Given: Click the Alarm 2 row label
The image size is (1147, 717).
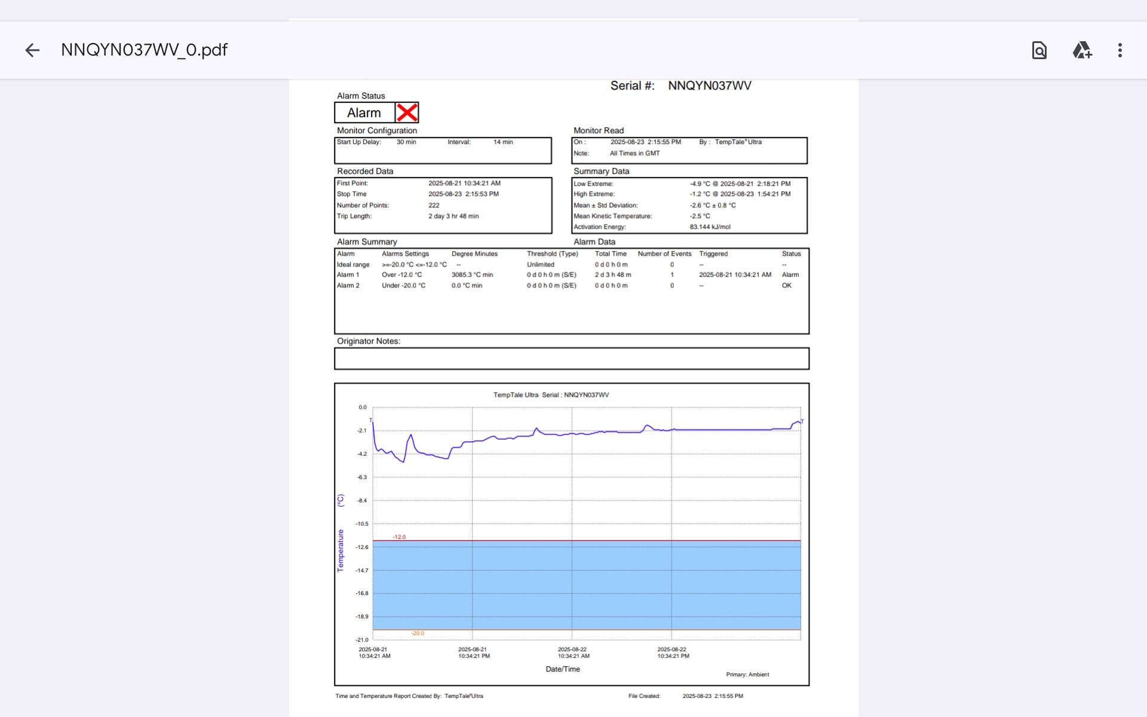Looking at the screenshot, I should (x=348, y=286).
